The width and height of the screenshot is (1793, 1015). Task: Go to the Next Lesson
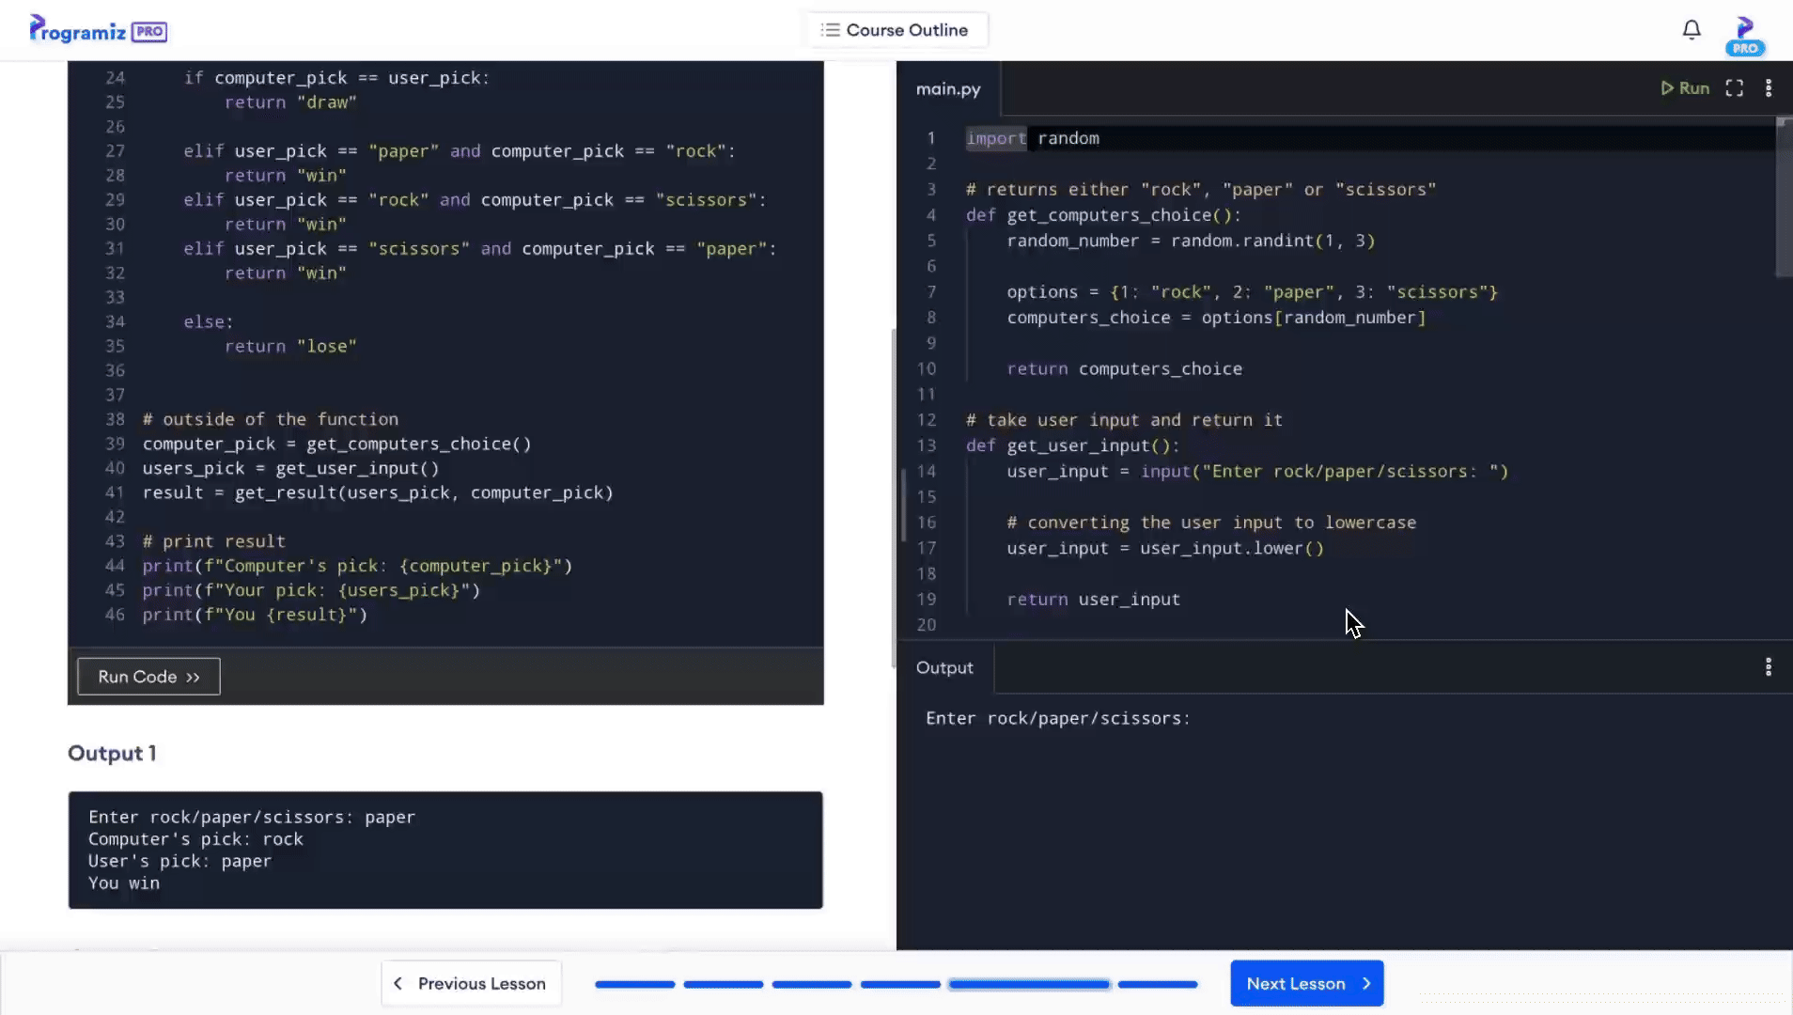1307,983
